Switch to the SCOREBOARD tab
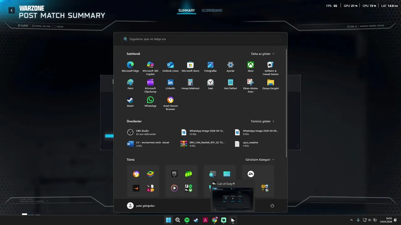Image resolution: width=401 pixels, height=225 pixels. pyautogui.click(x=212, y=10)
